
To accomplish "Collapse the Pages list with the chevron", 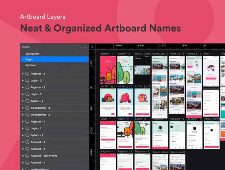I will 85,47.
